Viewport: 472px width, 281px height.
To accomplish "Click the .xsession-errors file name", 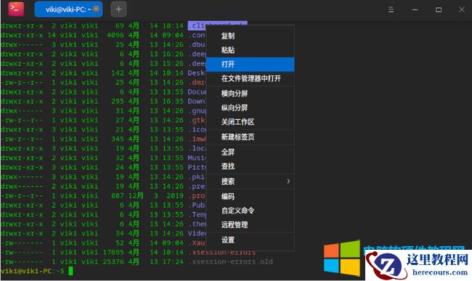I will (x=222, y=253).
